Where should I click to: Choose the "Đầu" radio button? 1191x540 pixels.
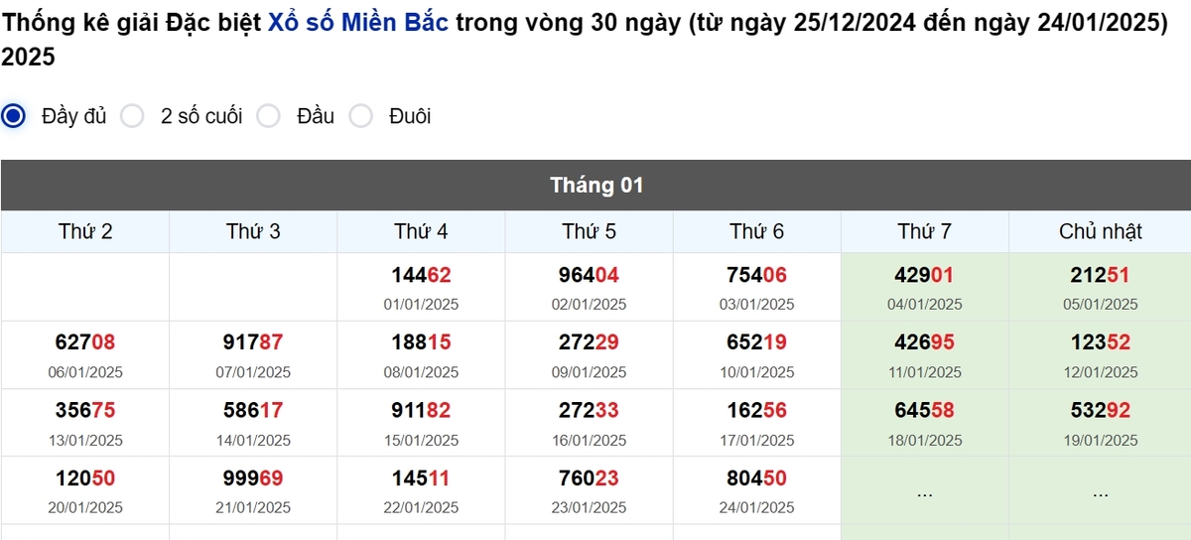[268, 116]
